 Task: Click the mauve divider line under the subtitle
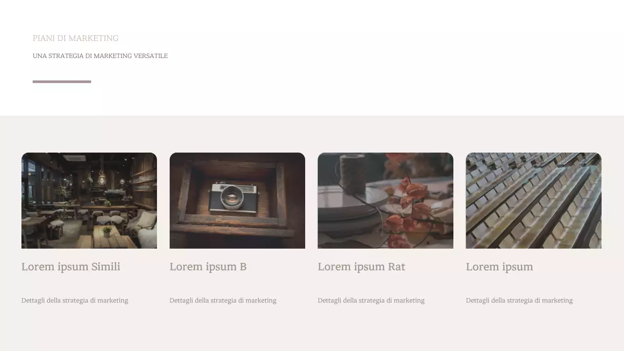(62, 81)
